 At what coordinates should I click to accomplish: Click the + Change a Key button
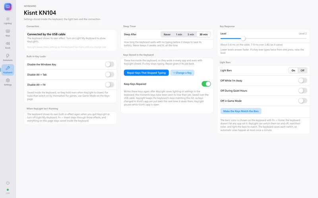[x=182, y=73]
